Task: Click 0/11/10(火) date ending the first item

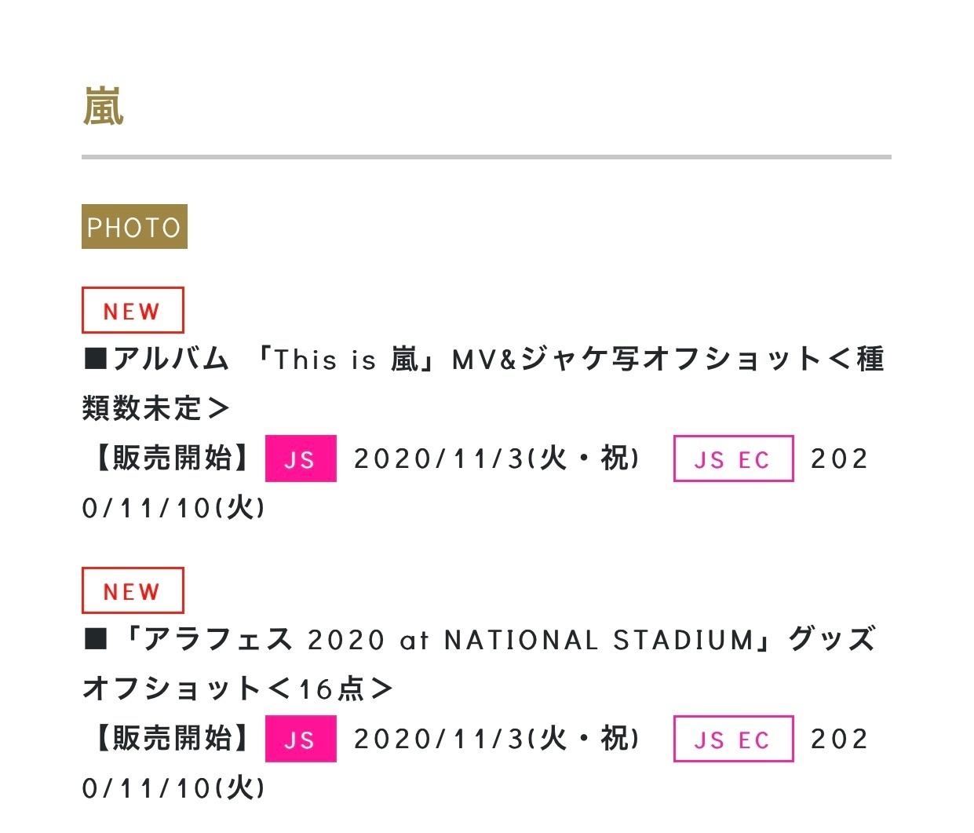Action: 173,508
